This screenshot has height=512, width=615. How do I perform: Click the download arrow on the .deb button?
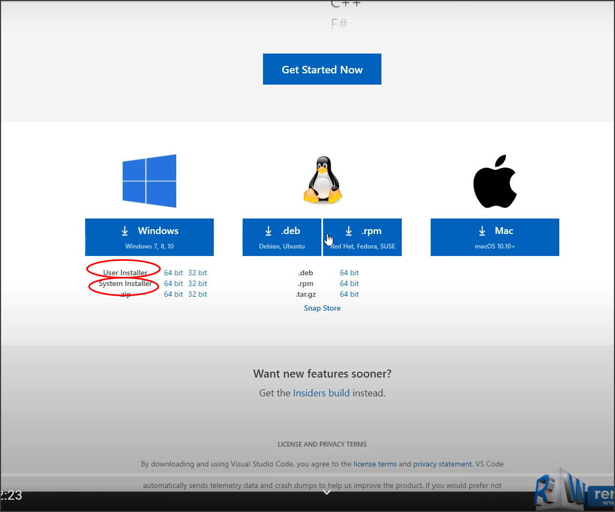click(268, 230)
